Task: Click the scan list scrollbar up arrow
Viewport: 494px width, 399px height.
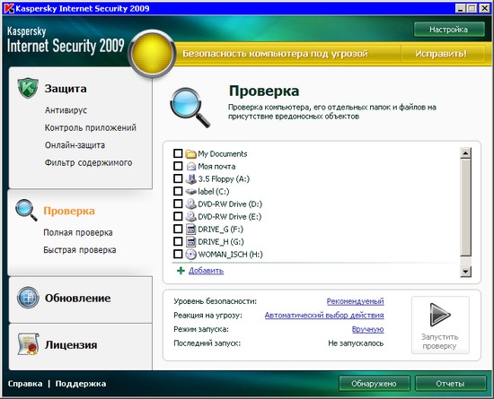Action: (465, 153)
